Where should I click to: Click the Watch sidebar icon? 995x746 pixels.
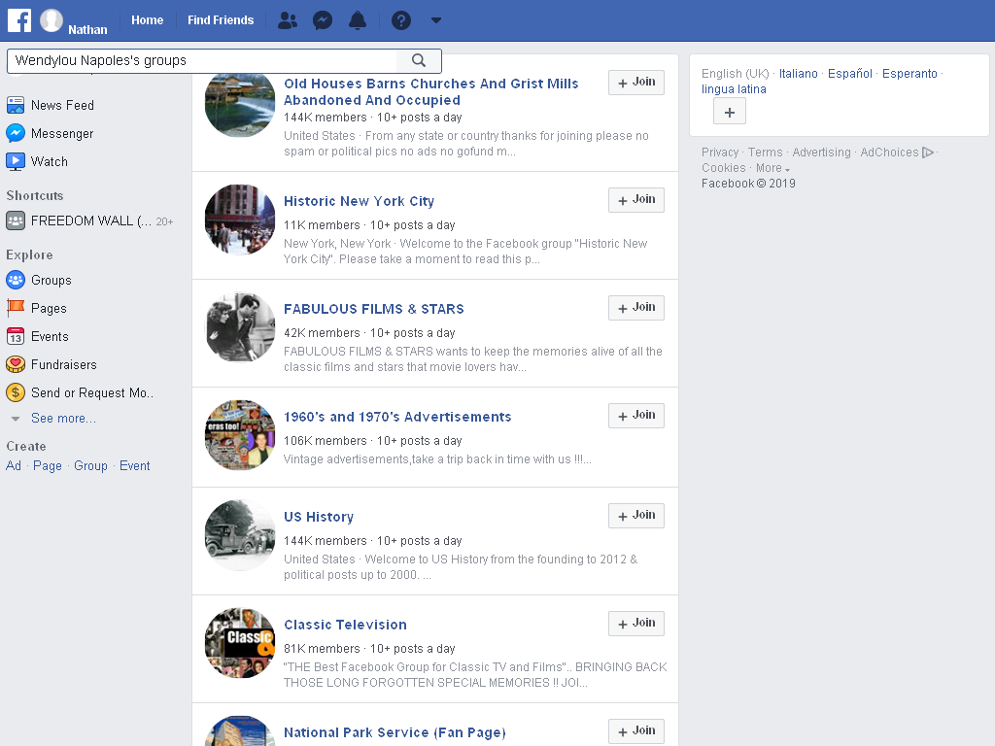coord(16,162)
